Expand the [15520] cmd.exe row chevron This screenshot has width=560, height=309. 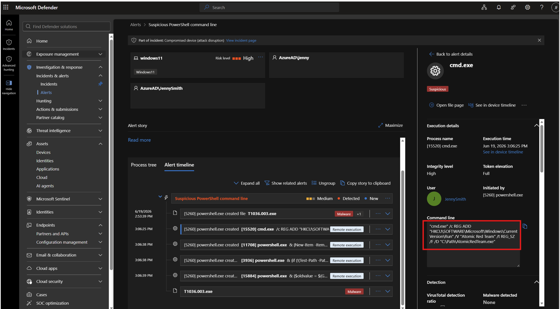coord(388,229)
